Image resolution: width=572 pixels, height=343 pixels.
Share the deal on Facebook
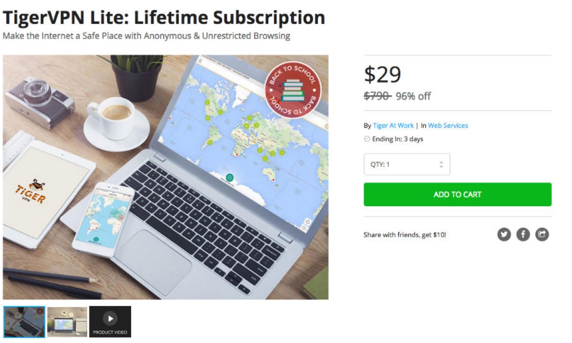tap(523, 234)
